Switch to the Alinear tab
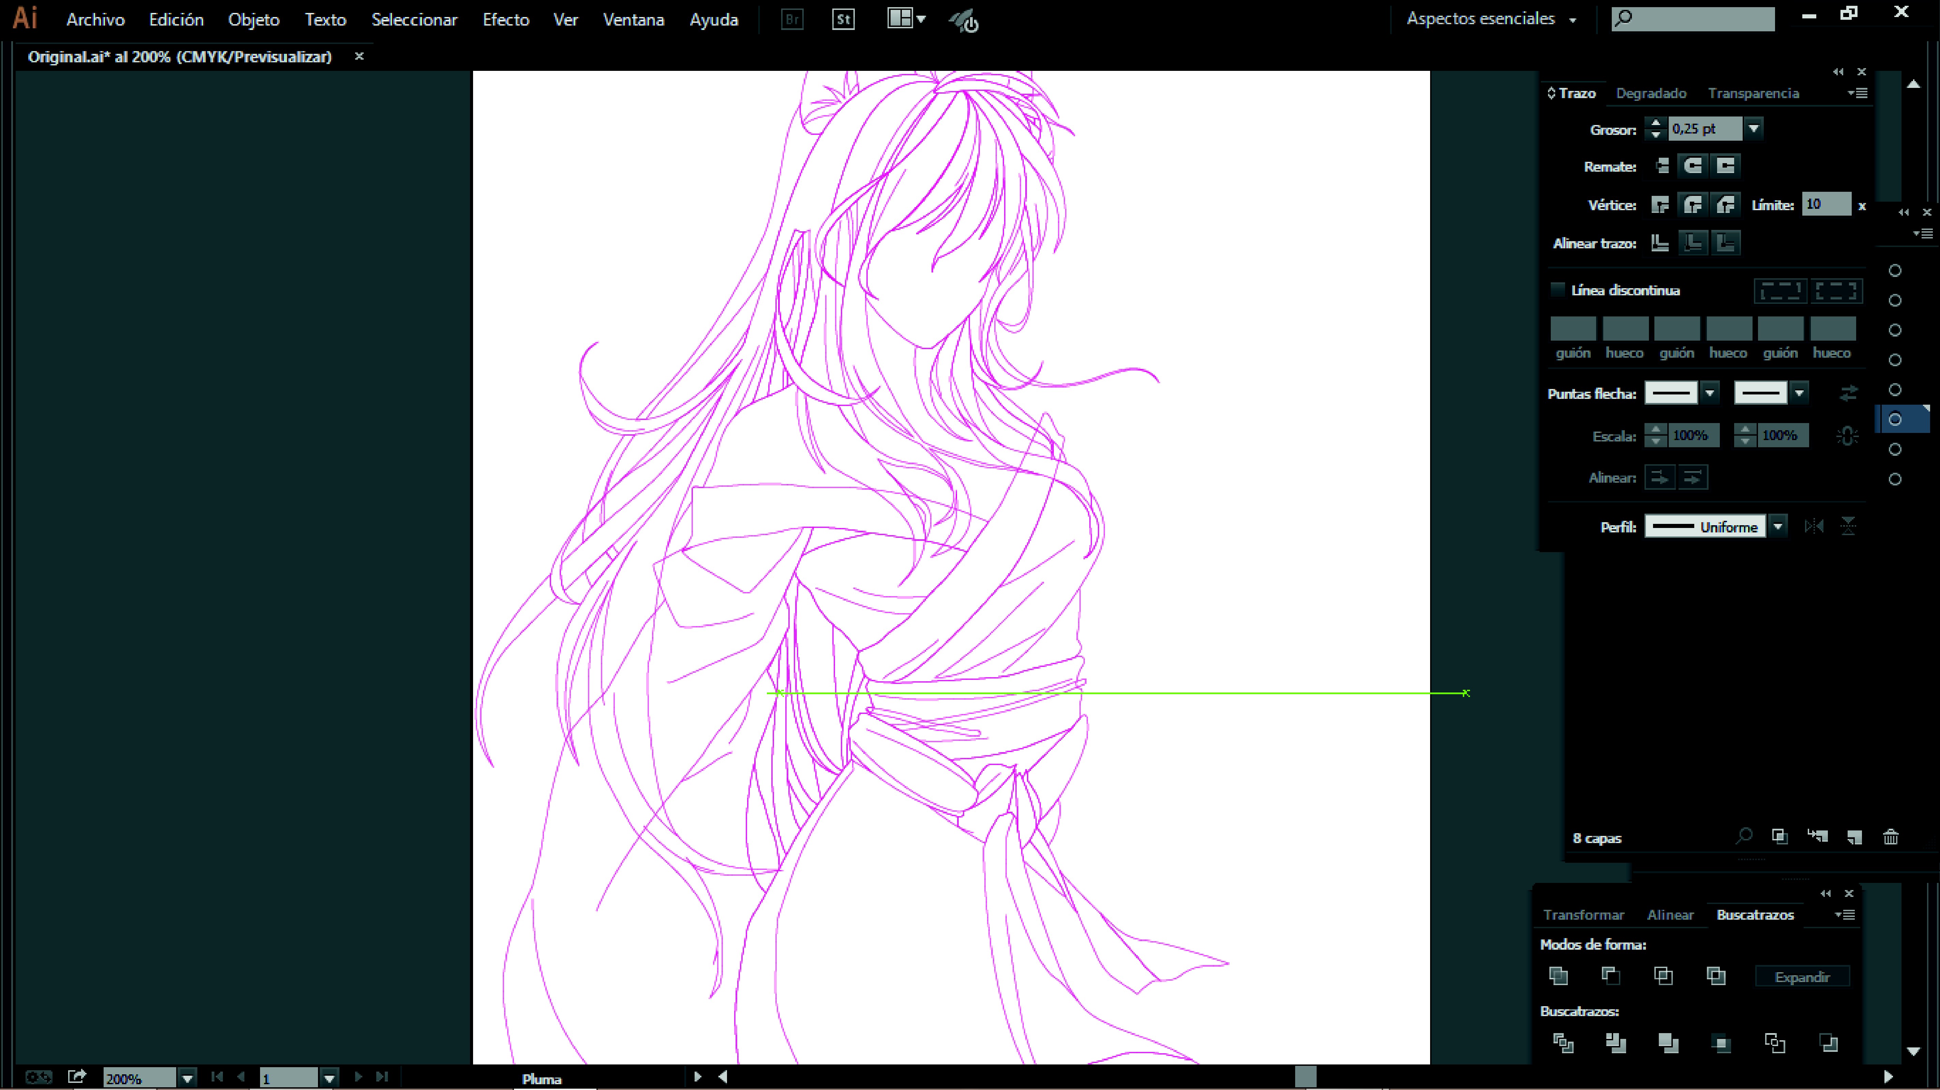Image resolution: width=1940 pixels, height=1090 pixels. [x=1670, y=915]
